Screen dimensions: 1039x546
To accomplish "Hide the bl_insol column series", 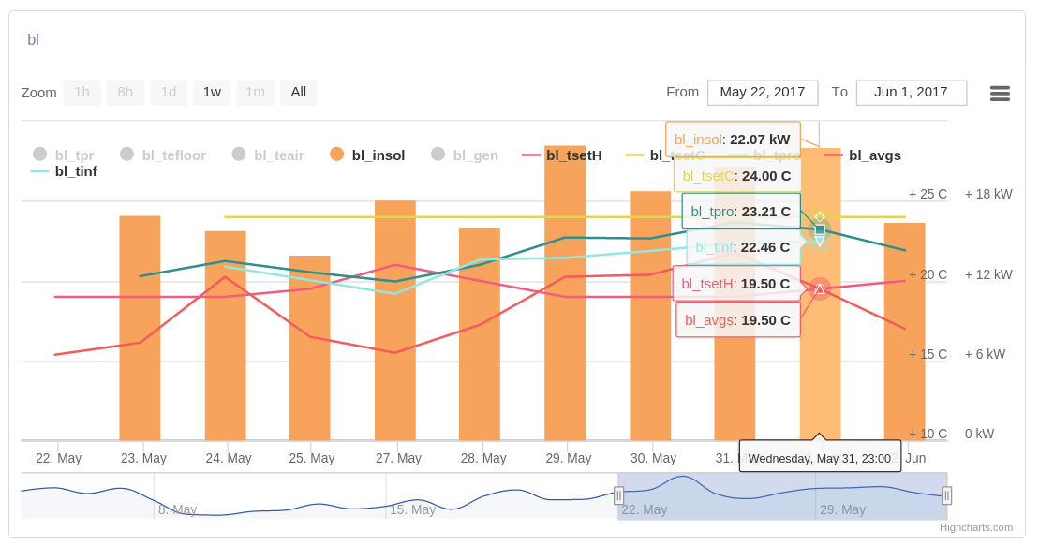I will (378, 155).
